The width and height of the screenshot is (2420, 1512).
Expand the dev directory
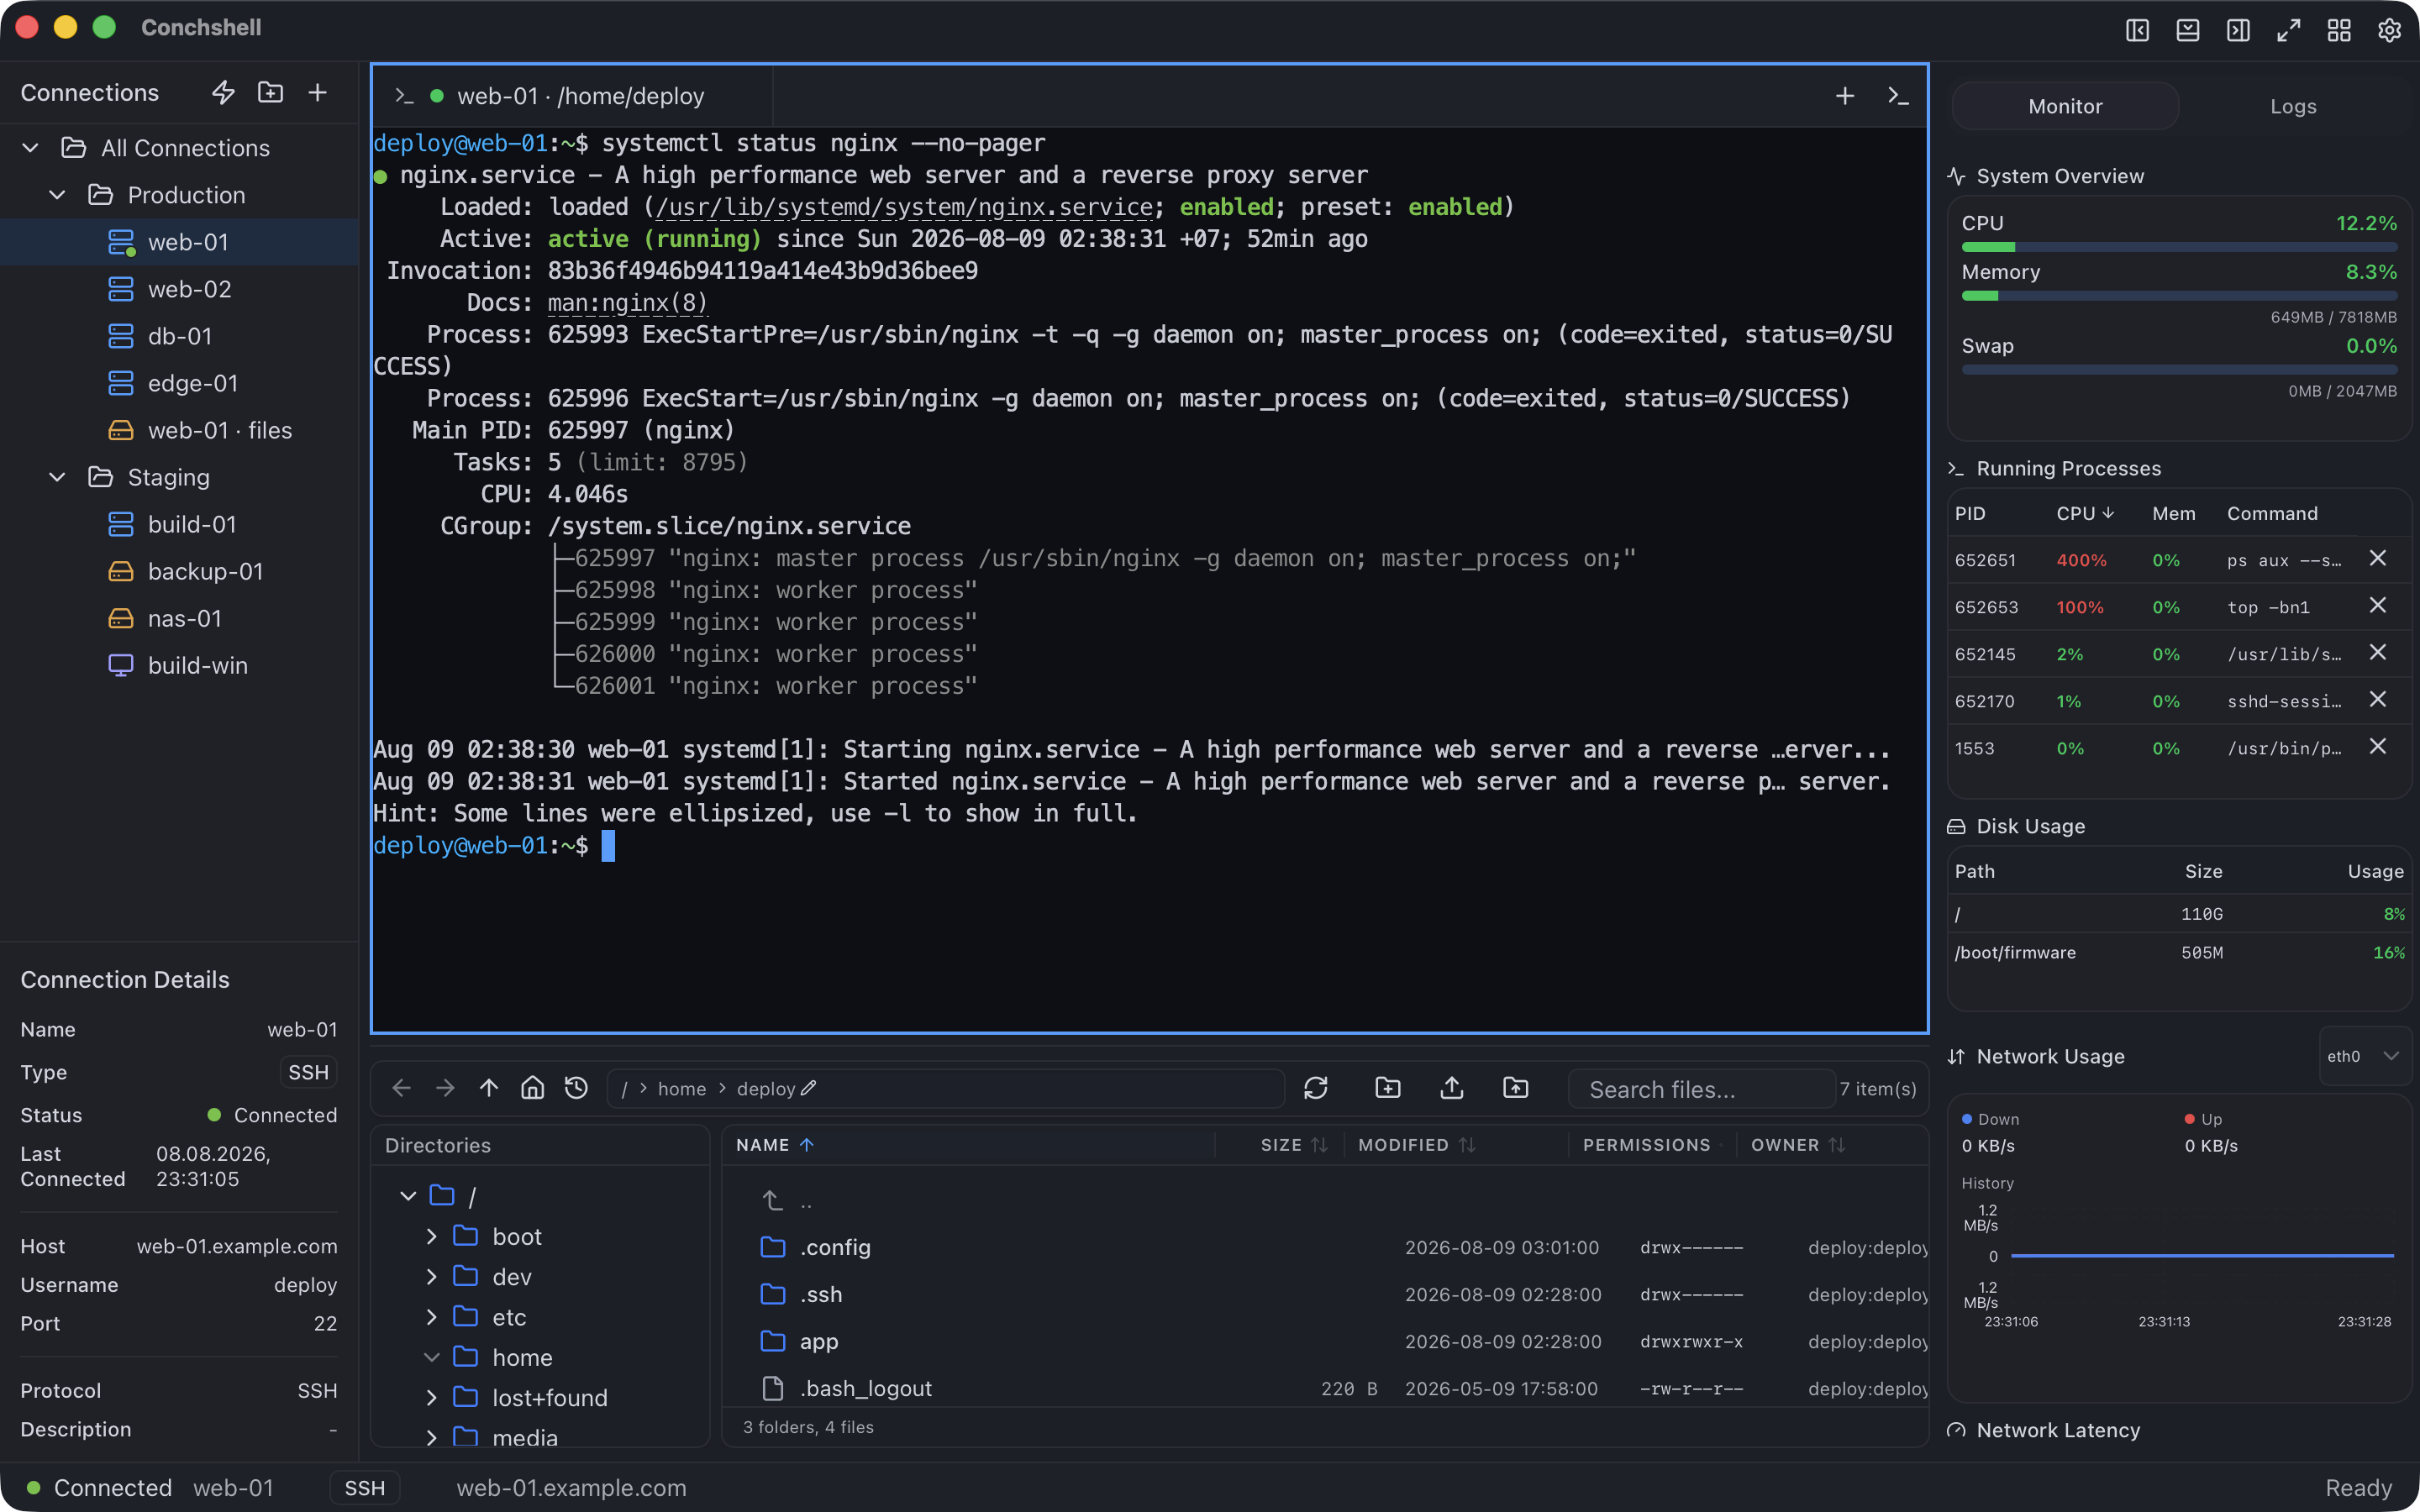pyautogui.click(x=432, y=1276)
